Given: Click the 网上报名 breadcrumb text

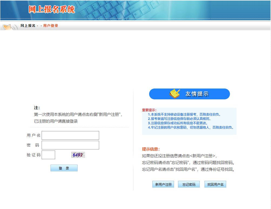Looking at the screenshot, I should 28,26.
